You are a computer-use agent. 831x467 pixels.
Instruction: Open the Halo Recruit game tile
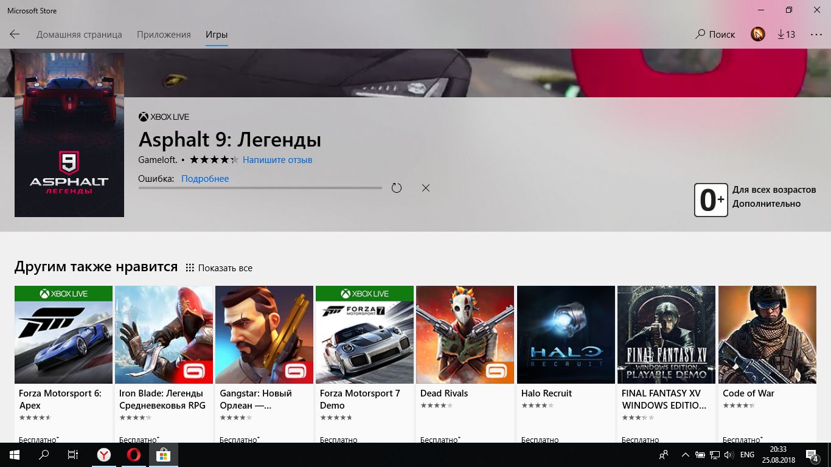[x=566, y=364]
